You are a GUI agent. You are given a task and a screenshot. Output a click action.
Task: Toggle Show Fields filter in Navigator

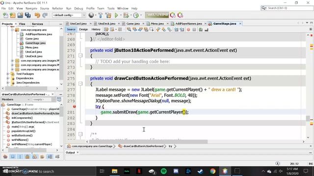[13, 156]
